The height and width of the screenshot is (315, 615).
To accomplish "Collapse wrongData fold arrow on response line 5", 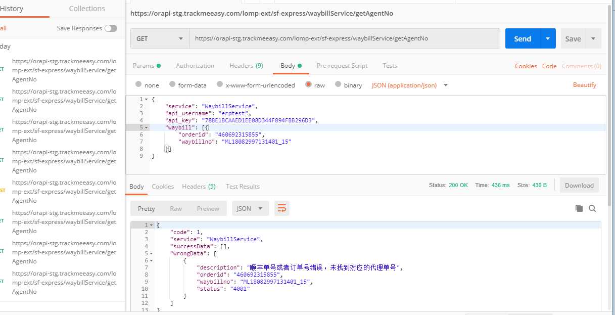I will [x=152, y=253].
